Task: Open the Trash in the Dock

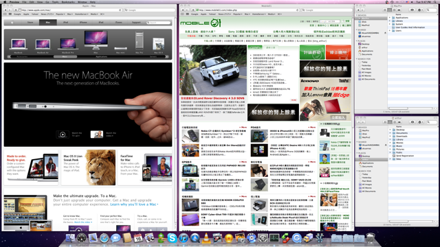Action: pyautogui.click(x=371, y=238)
